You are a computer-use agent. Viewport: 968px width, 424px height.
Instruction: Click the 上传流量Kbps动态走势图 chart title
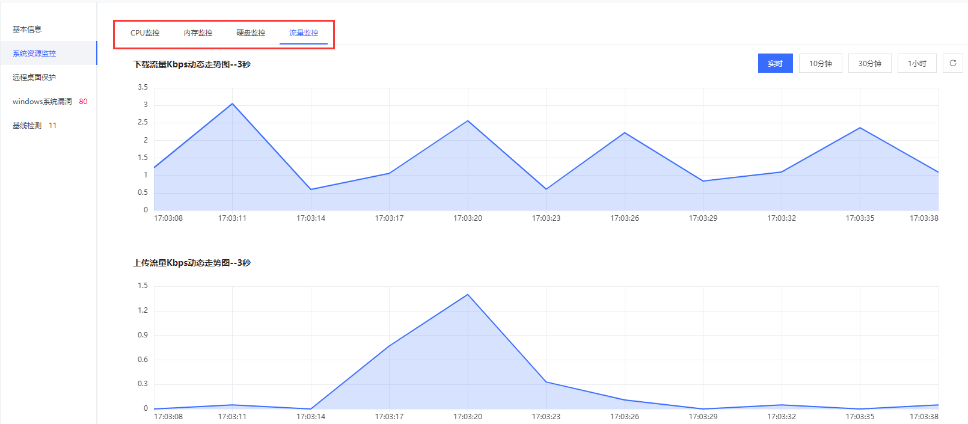[x=192, y=263]
